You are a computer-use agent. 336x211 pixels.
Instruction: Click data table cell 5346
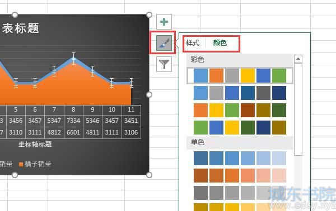(92, 121)
